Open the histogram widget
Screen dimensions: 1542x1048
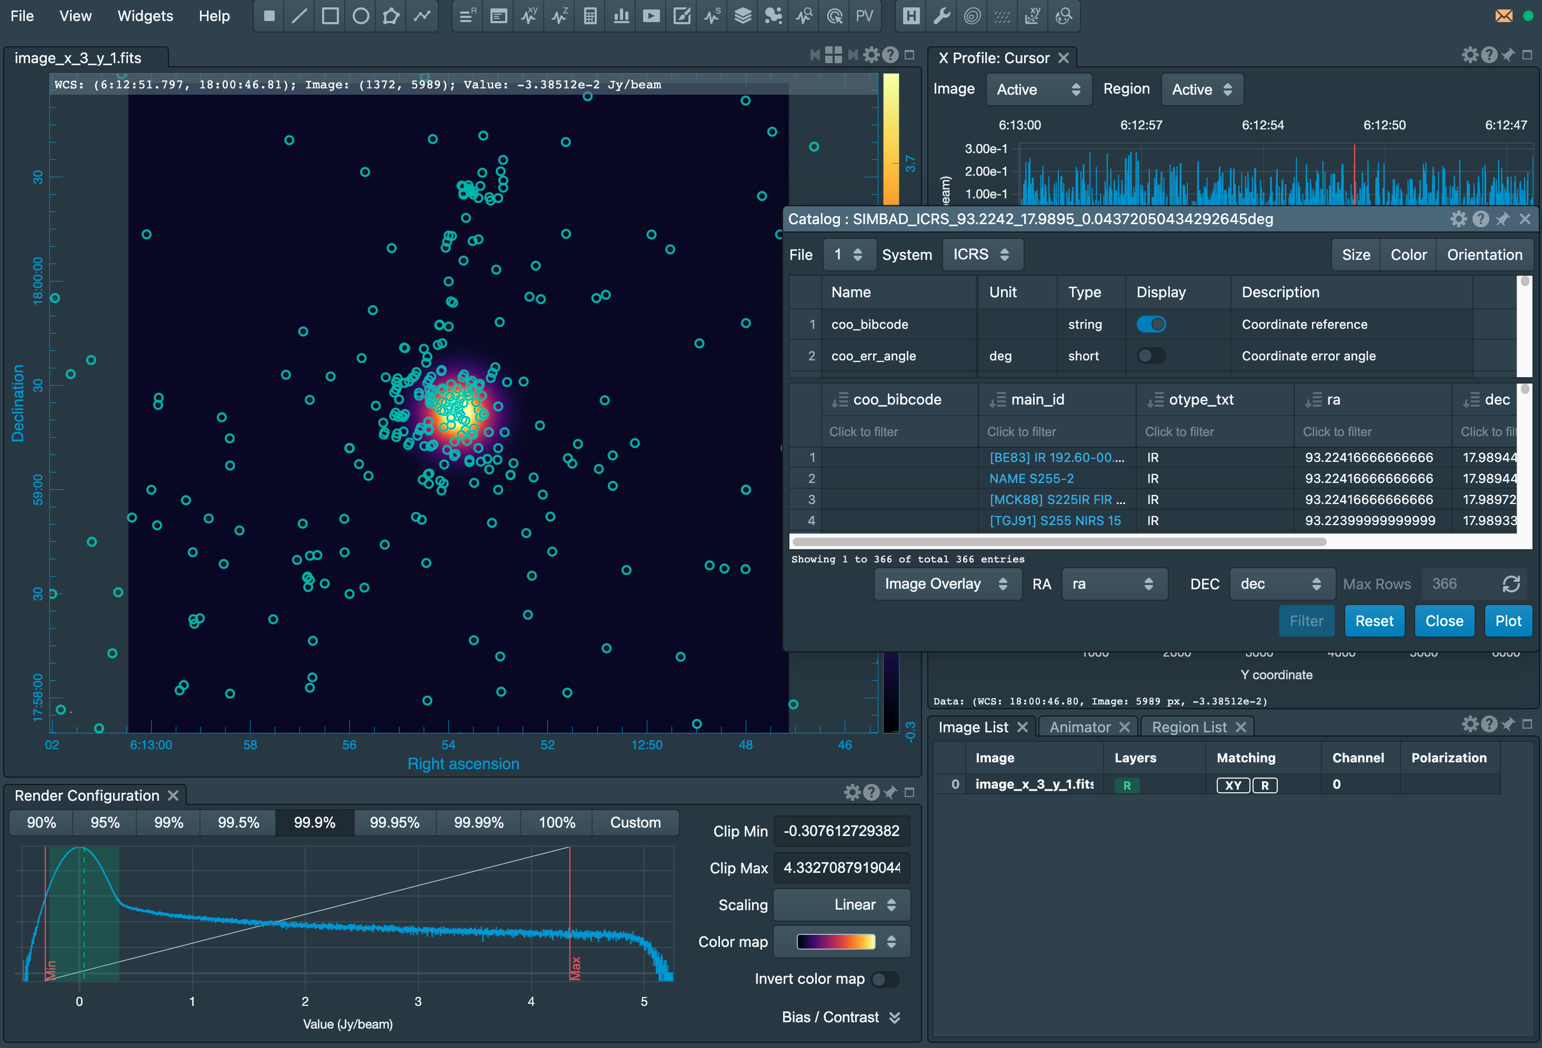621,16
